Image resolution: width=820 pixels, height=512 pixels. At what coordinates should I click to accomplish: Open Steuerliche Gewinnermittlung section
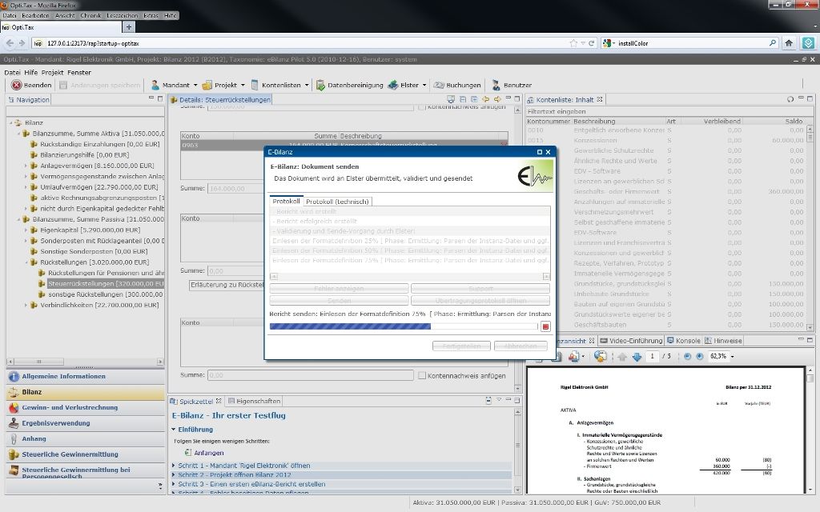click(85, 454)
